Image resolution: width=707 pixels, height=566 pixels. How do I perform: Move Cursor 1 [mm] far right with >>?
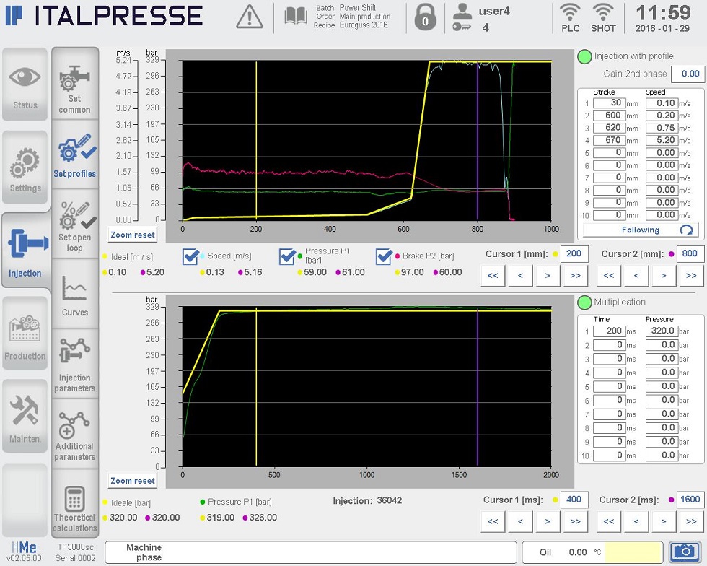point(576,275)
